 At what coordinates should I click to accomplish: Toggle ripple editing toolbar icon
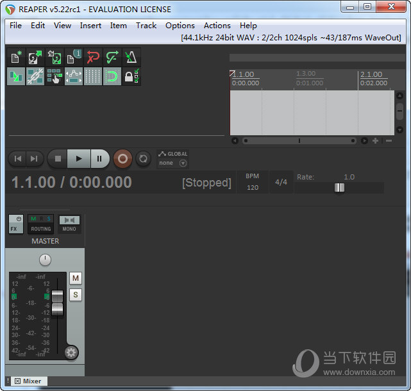55,76
